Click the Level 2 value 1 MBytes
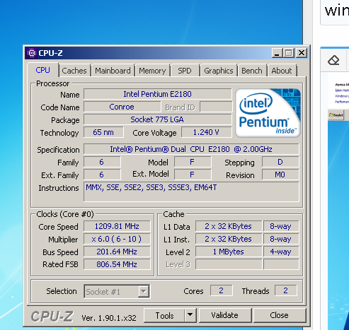 [x=229, y=252]
